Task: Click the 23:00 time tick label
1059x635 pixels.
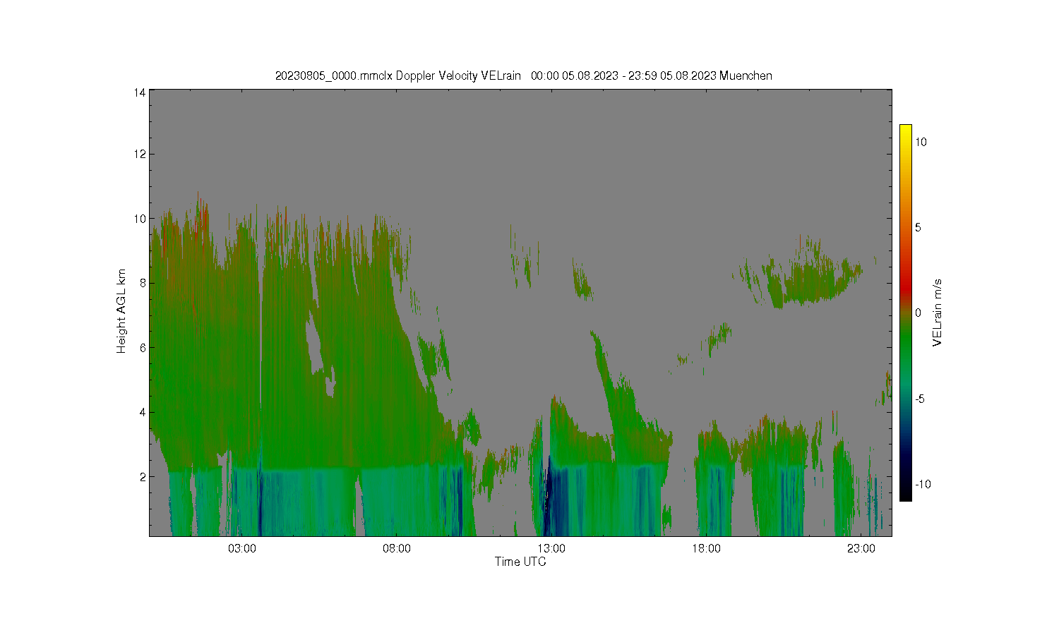Action: [861, 549]
